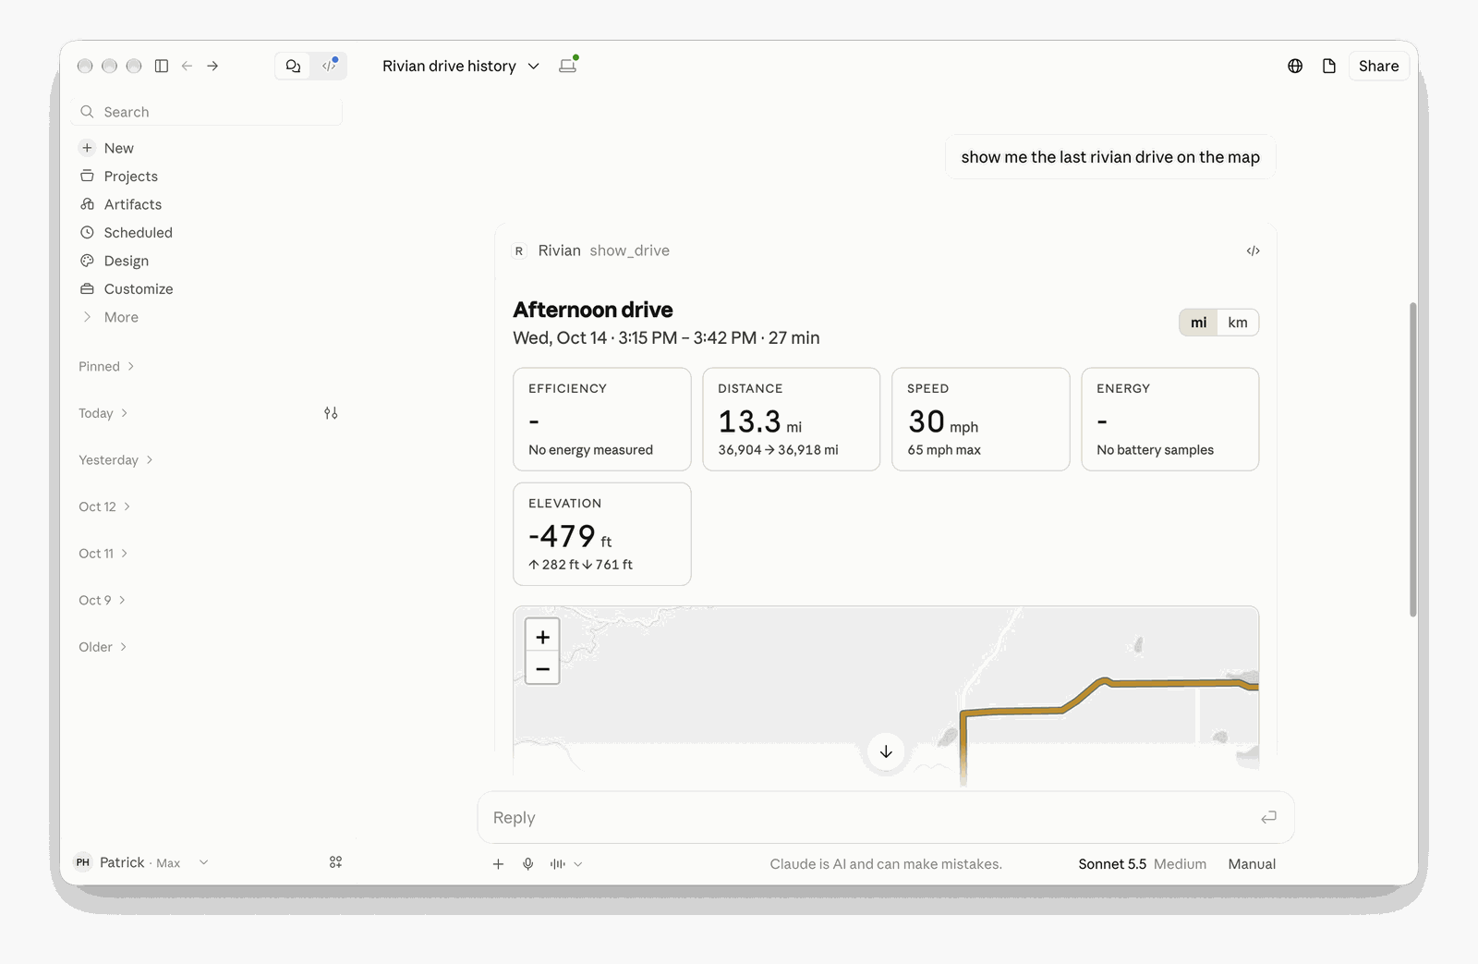Zoom out on the map

click(x=542, y=668)
